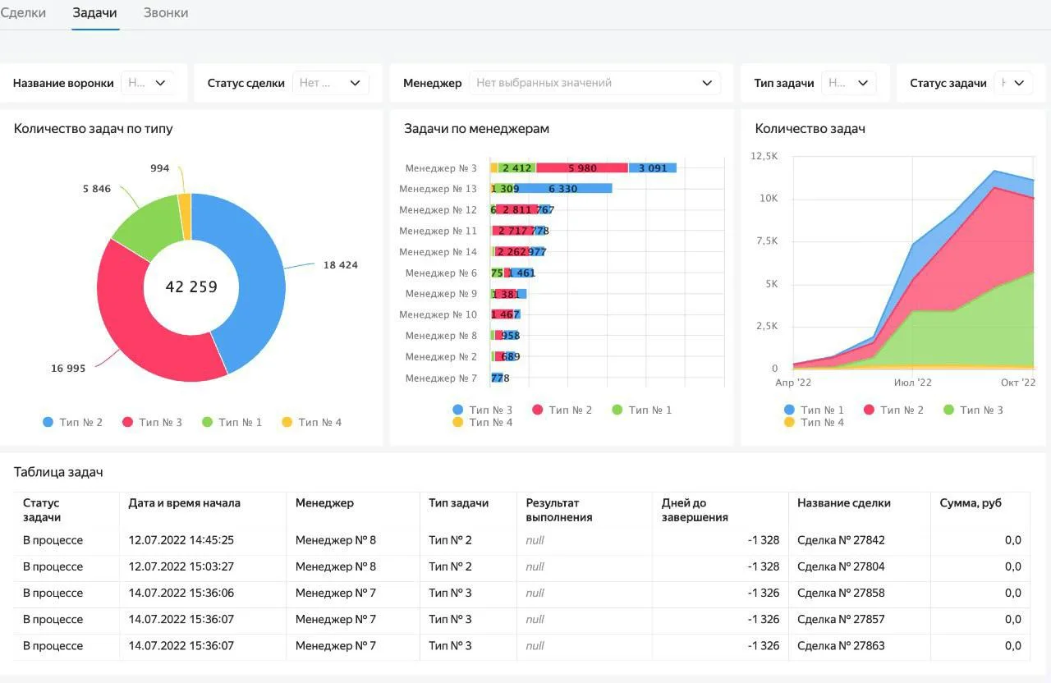Toggle Тип № 1 in Задачи по менеджерам legend
The image size is (1051, 683).
pos(641,410)
